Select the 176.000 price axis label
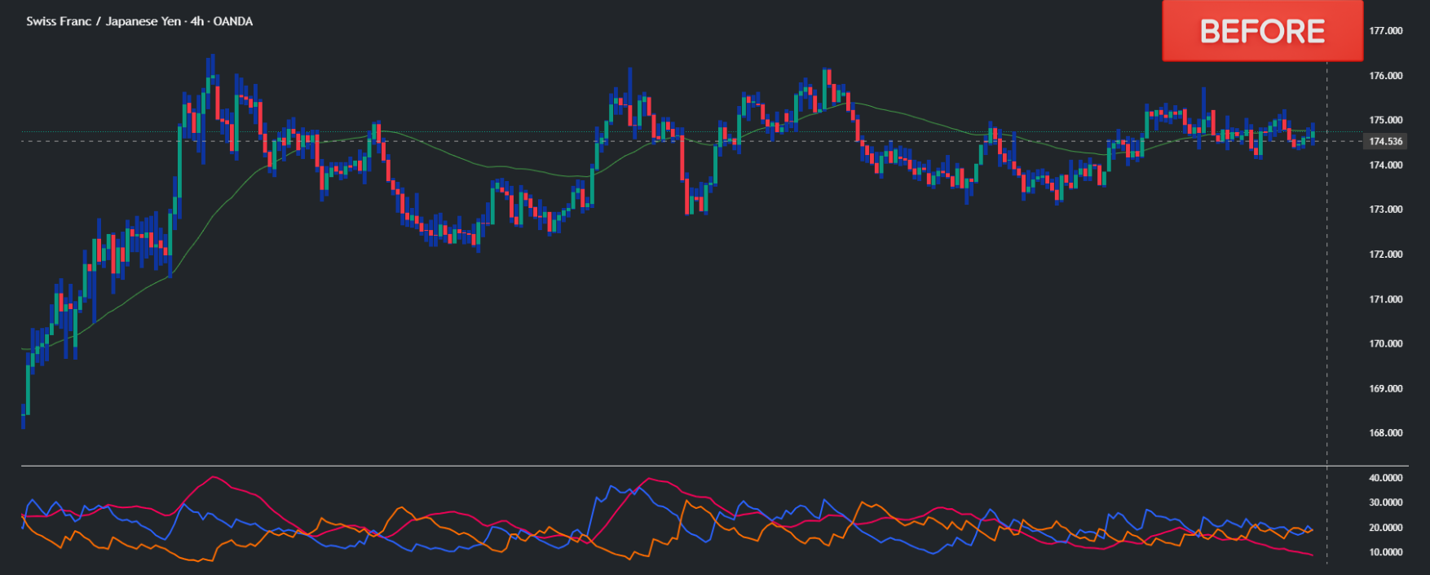This screenshot has height=575, width=1430. point(1385,76)
